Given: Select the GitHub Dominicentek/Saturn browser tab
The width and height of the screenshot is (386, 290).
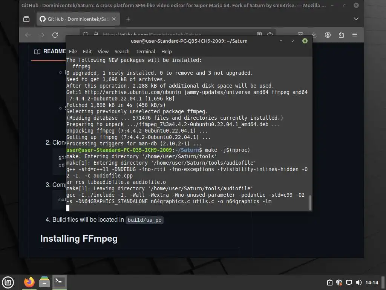Looking at the screenshot, I should (78, 19).
